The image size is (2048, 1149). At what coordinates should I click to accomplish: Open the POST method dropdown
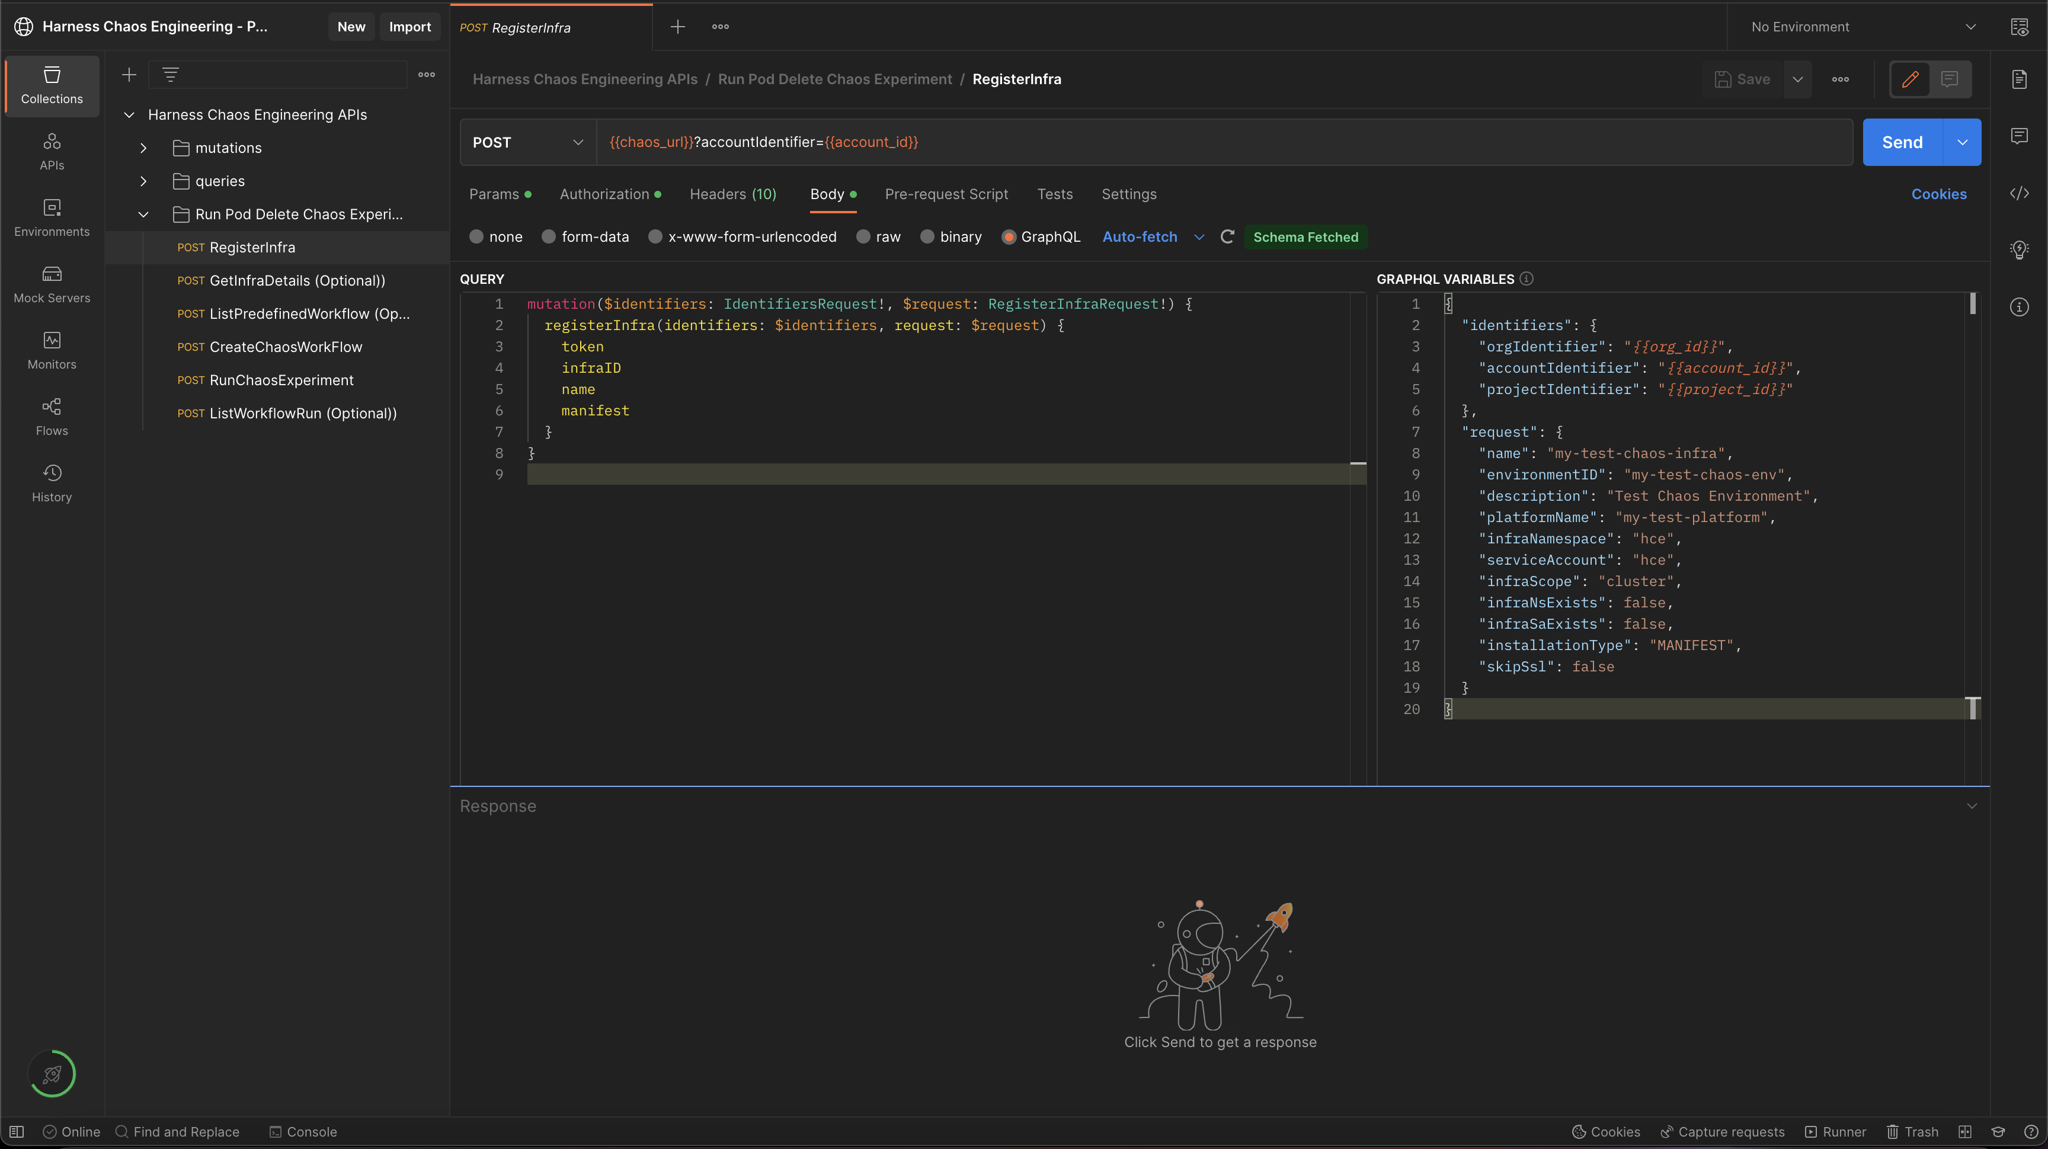pyautogui.click(x=528, y=142)
